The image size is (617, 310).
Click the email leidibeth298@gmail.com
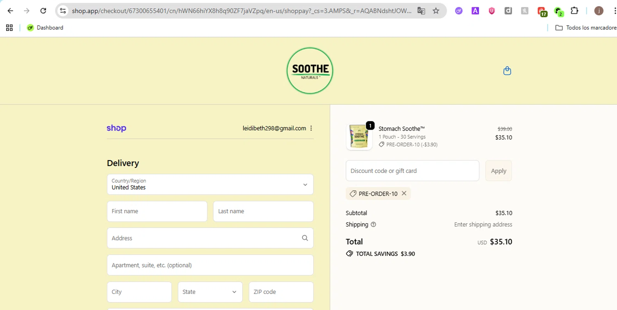tap(274, 128)
